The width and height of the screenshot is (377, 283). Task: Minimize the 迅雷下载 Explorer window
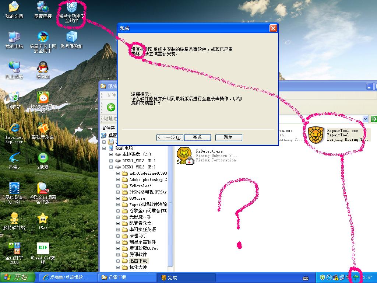[370, 86]
